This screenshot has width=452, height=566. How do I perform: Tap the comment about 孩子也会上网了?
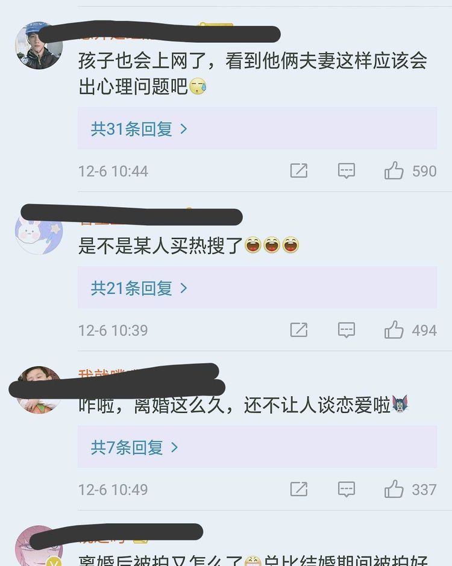pos(253,73)
